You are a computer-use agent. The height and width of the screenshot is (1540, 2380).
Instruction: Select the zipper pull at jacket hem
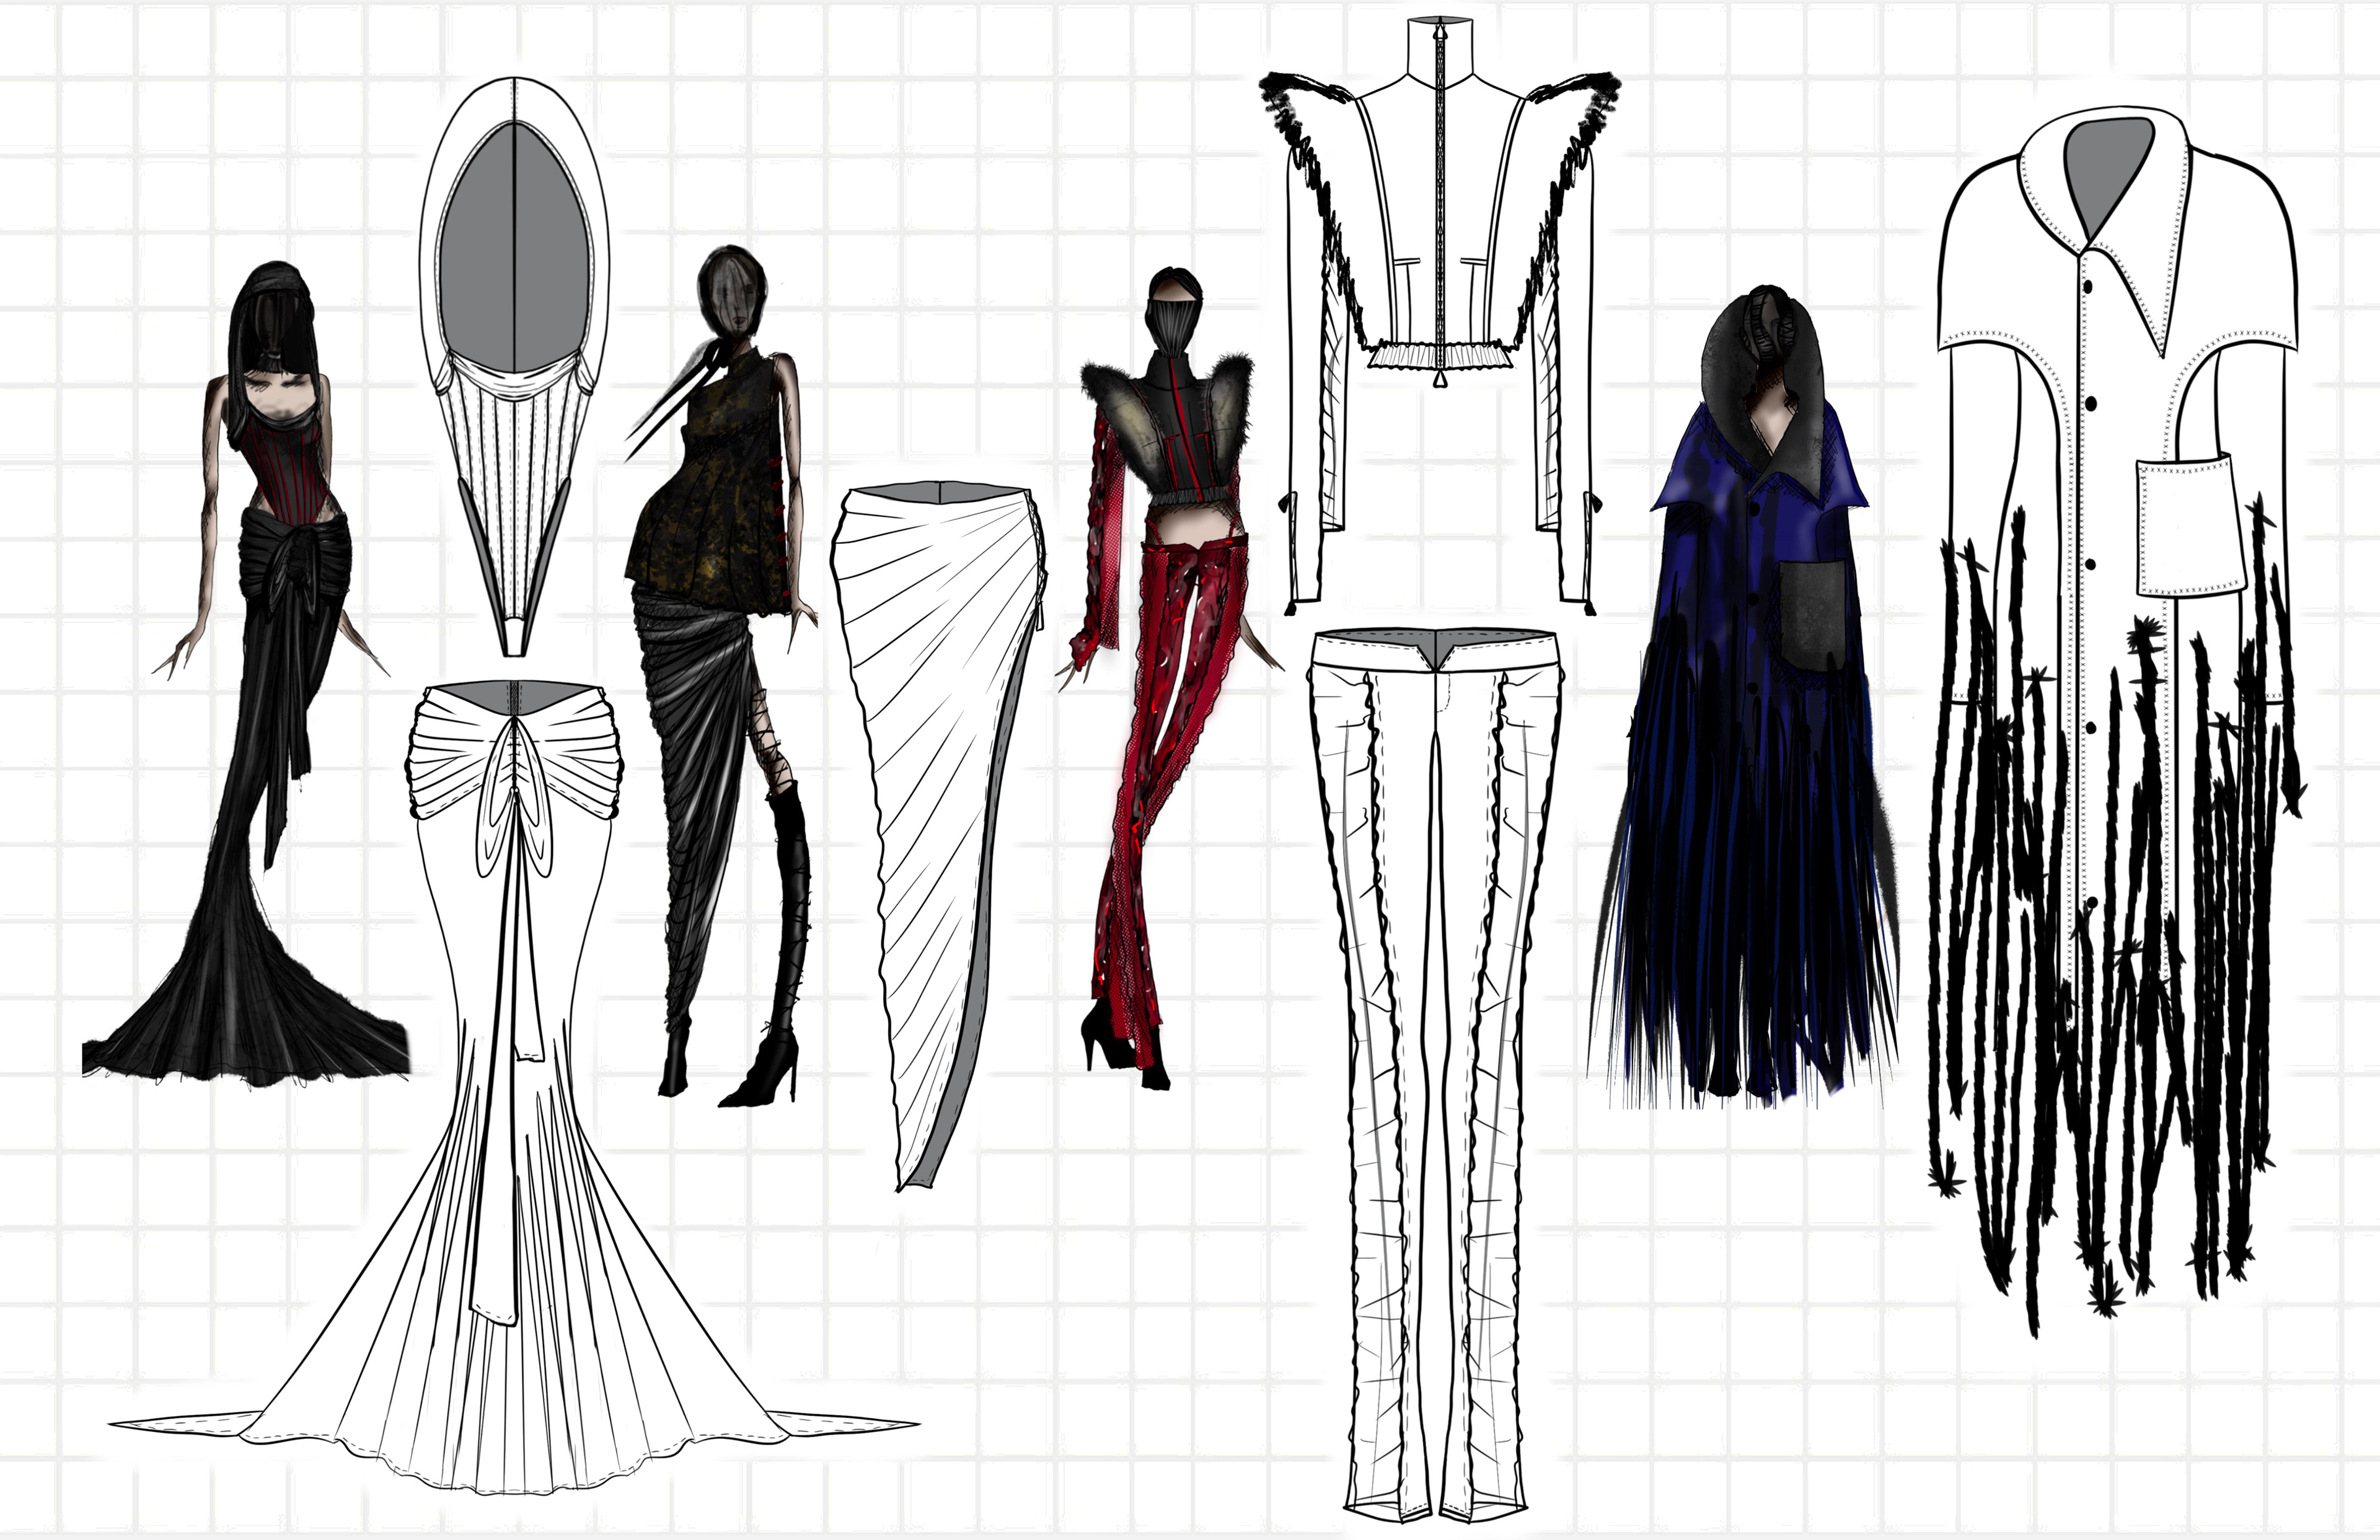1440,382
